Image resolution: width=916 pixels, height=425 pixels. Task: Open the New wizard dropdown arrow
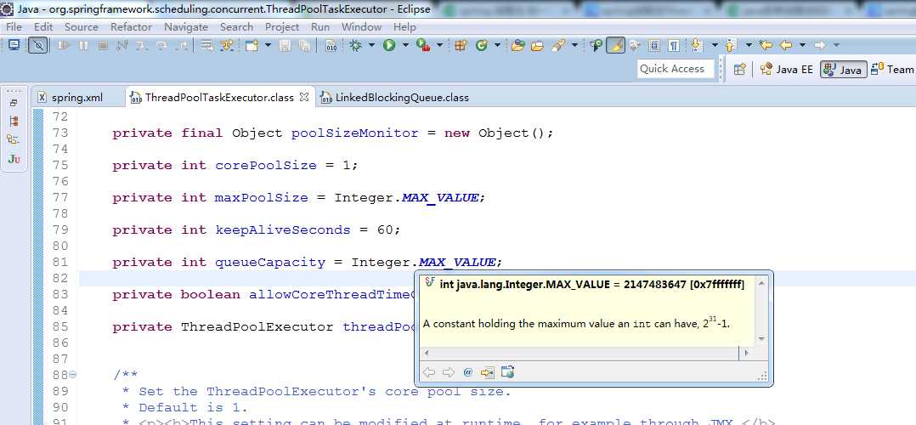[x=269, y=45]
